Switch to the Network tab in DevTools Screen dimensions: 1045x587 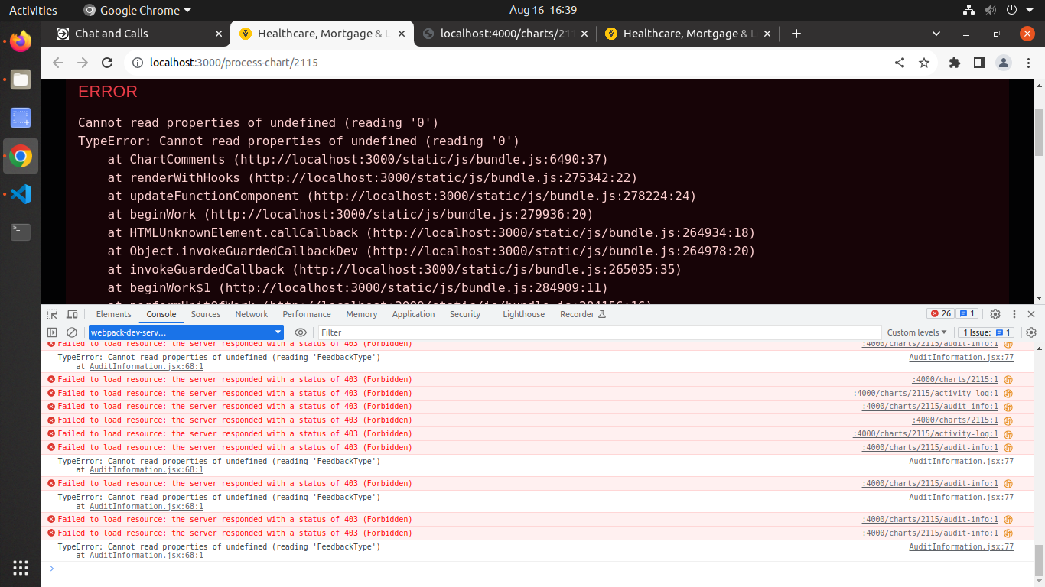pyautogui.click(x=251, y=314)
